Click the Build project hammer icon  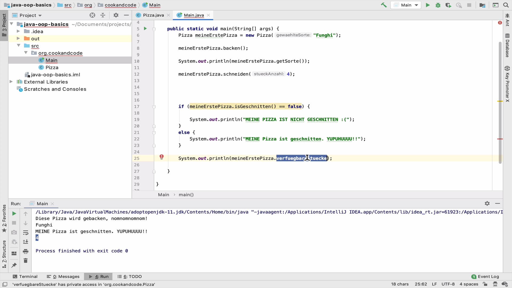pos(384,5)
